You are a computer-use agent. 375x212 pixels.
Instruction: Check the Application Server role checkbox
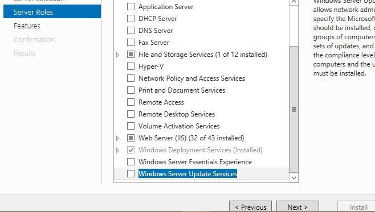click(131, 7)
